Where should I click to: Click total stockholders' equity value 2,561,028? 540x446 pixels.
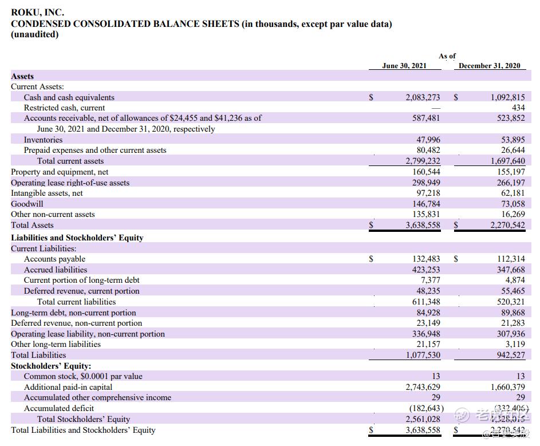click(x=423, y=419)
